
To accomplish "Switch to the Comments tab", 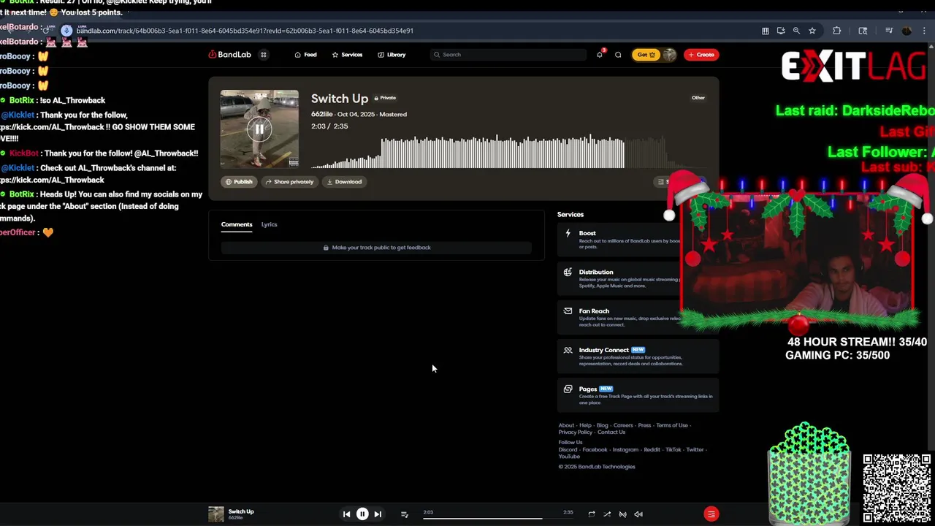I will pos(237,224).
